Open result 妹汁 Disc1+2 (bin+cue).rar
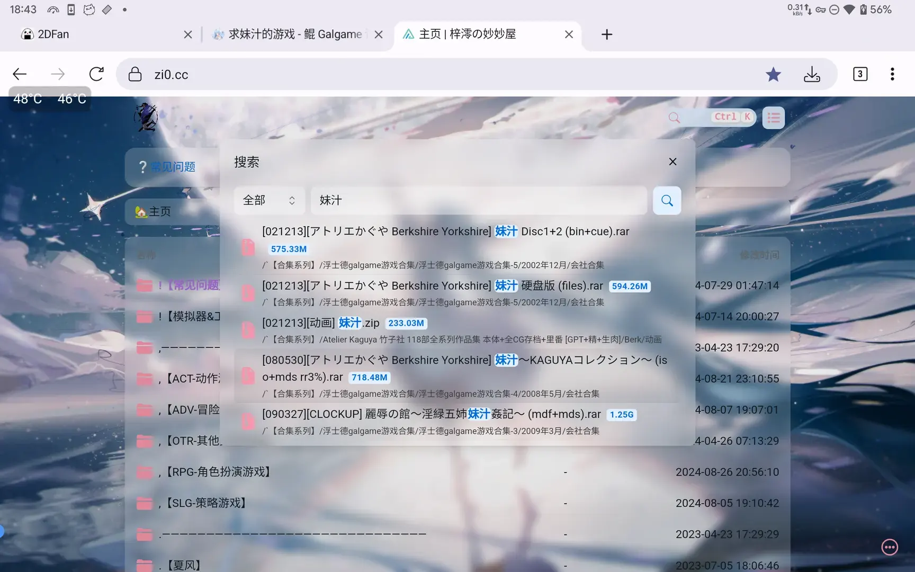 (x=456, y=247)
